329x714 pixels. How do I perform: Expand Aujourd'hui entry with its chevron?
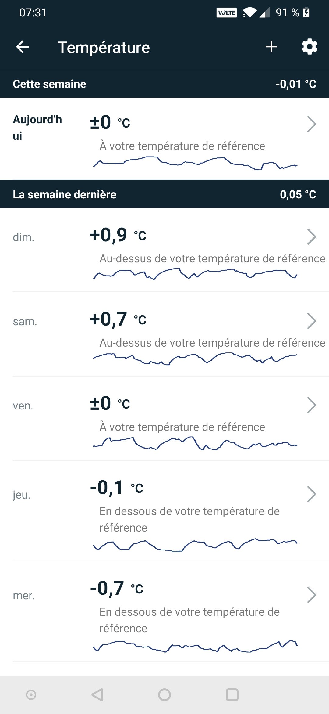click(x=311, y=124)
